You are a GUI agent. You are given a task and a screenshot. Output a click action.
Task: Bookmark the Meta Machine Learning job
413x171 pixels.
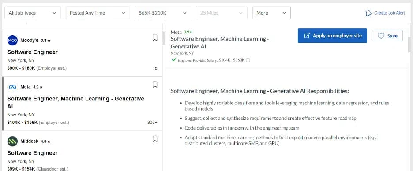(x=155, y=85)
